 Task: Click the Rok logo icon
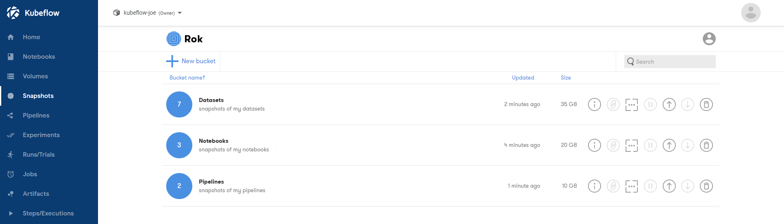pyautogui.click(x=174, y=39)
